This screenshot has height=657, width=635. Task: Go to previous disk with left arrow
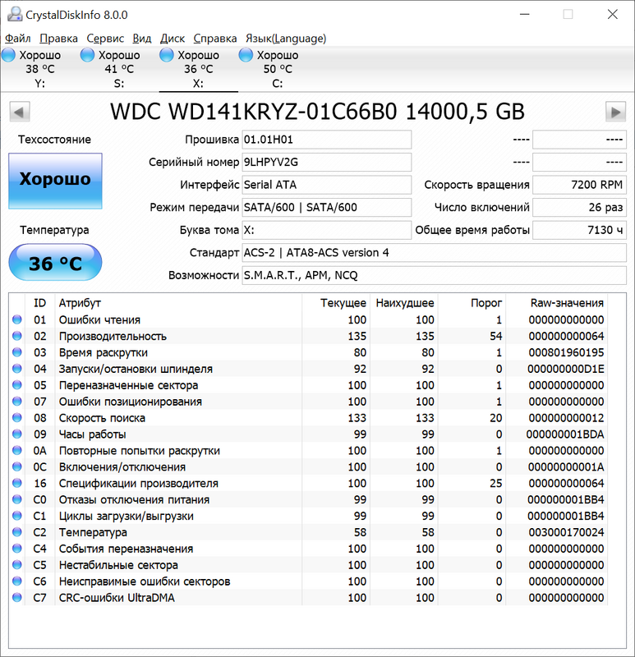(19, 112)
